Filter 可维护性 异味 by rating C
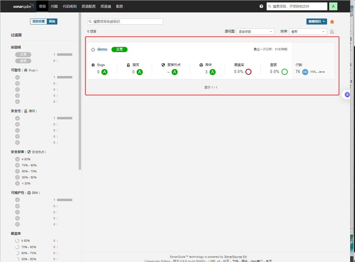Image resolution: width=355 pixels, height=262 pixels. tap(17, 212)
